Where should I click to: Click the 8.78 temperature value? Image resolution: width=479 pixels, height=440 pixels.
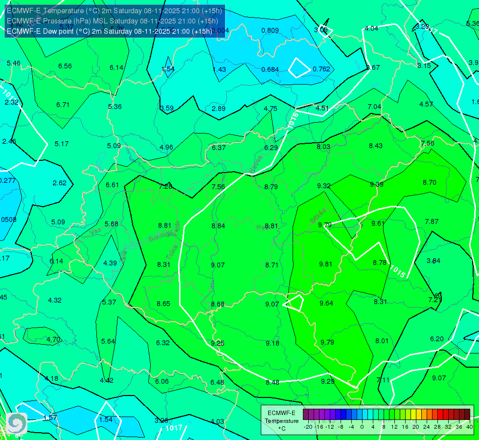click(x=380, y=263)
